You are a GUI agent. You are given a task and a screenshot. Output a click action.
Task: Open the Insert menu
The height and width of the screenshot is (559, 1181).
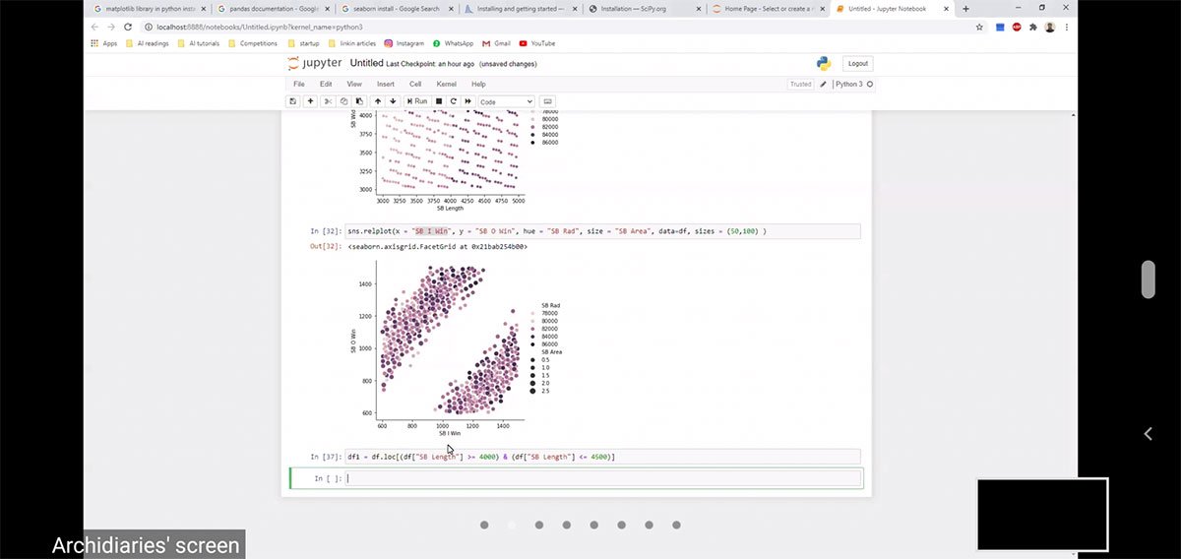(x=386, y=85)
